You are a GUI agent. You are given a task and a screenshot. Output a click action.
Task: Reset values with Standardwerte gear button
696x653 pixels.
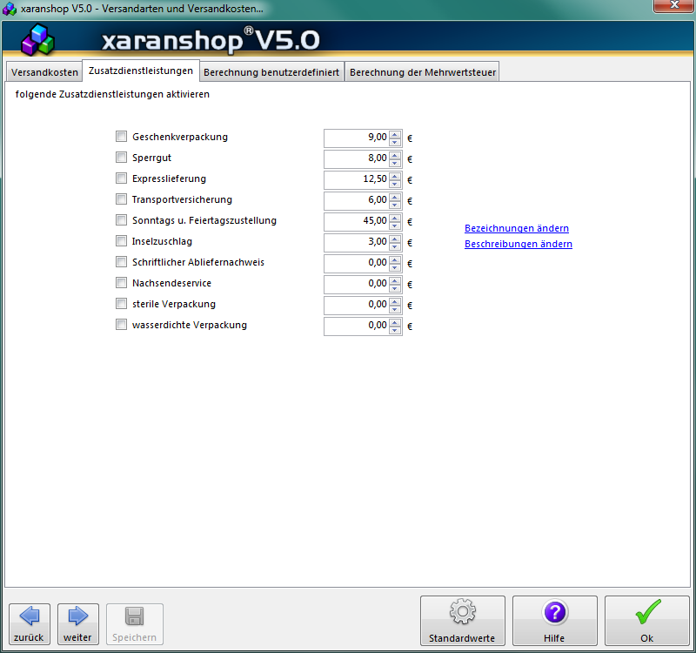click(463, 621)
